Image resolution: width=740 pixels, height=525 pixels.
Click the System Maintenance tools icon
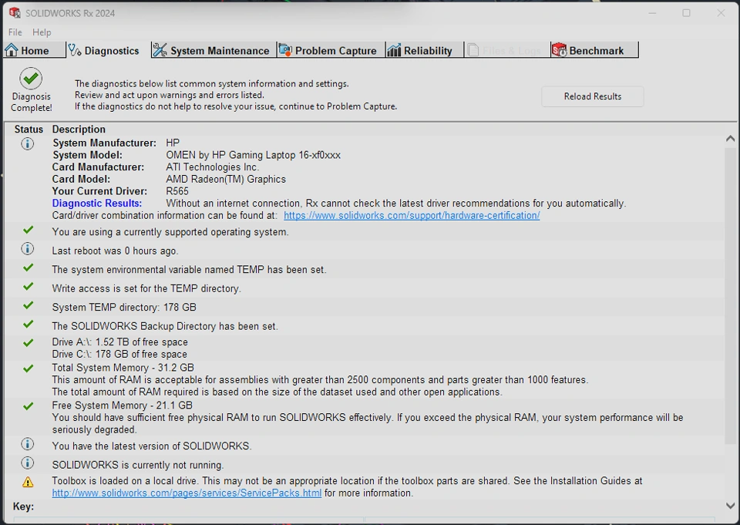160,50
